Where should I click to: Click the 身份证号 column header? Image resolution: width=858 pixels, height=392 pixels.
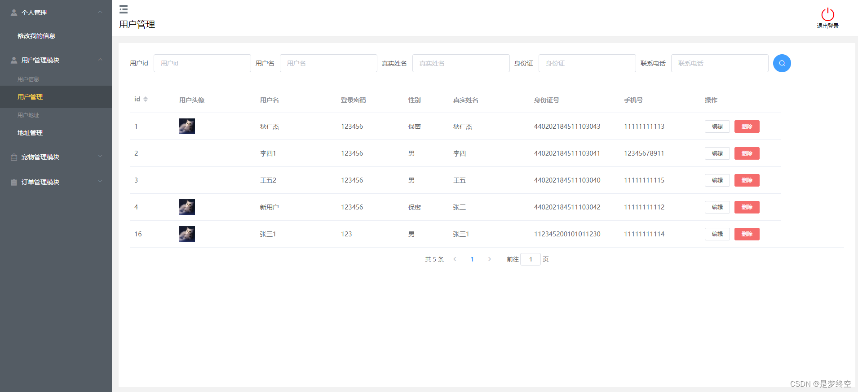(546, 100)
